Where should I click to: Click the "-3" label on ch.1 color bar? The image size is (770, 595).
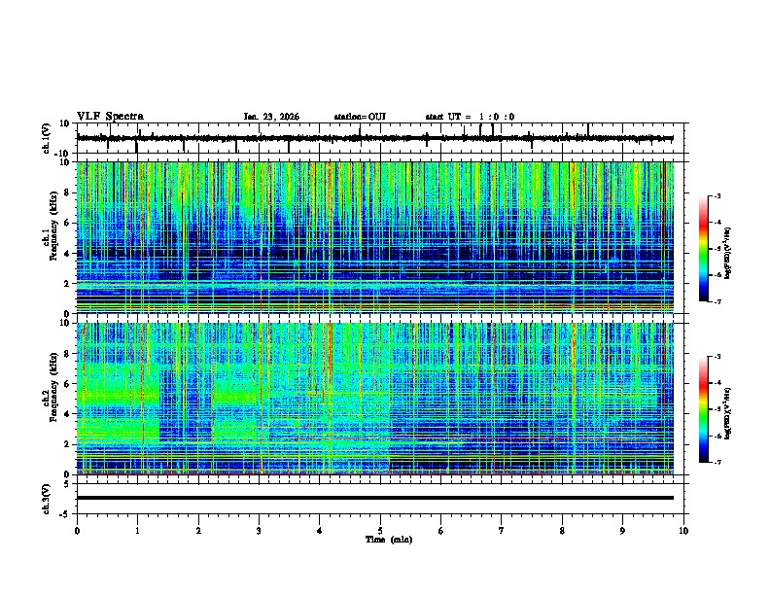click(717, 195)
